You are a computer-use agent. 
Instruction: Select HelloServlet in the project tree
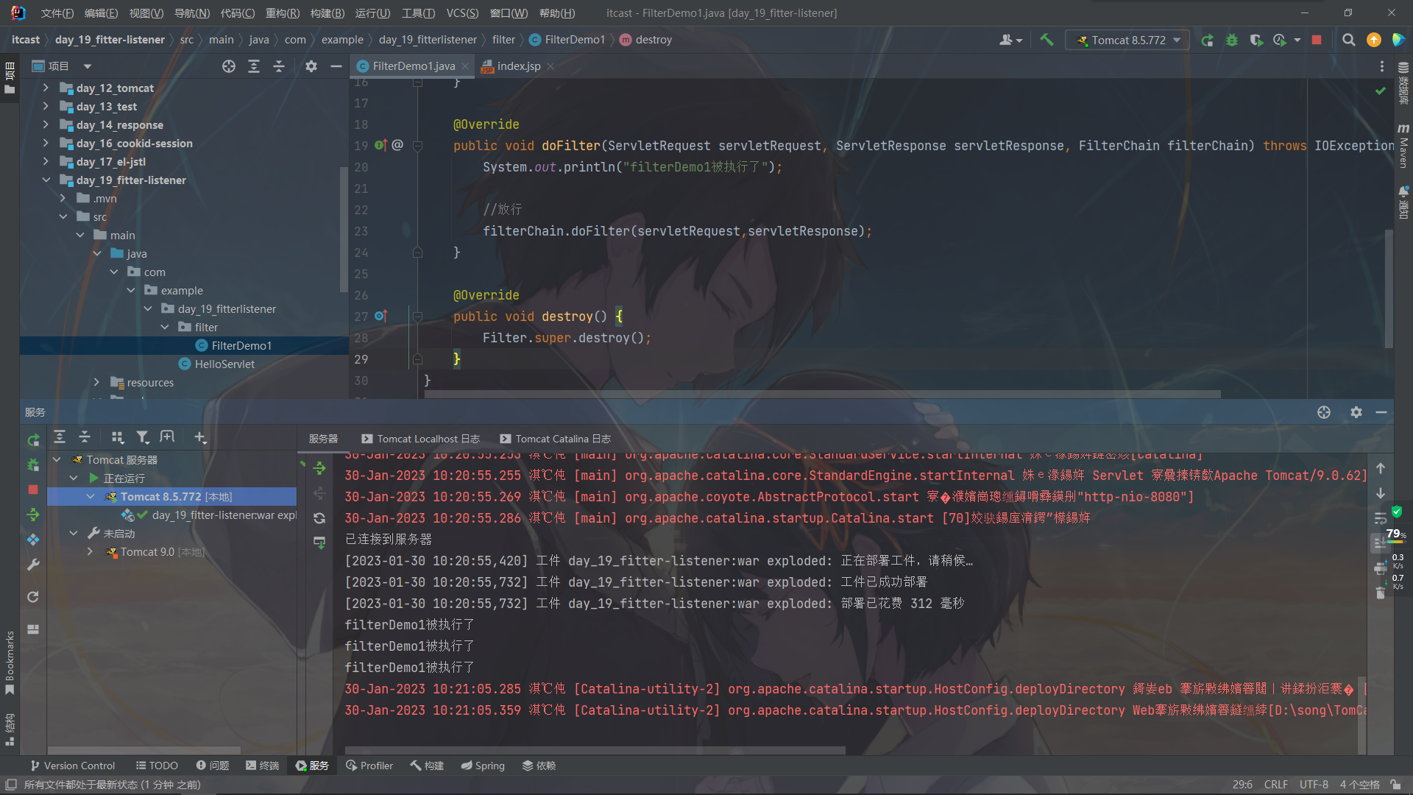tap(224, 364)
